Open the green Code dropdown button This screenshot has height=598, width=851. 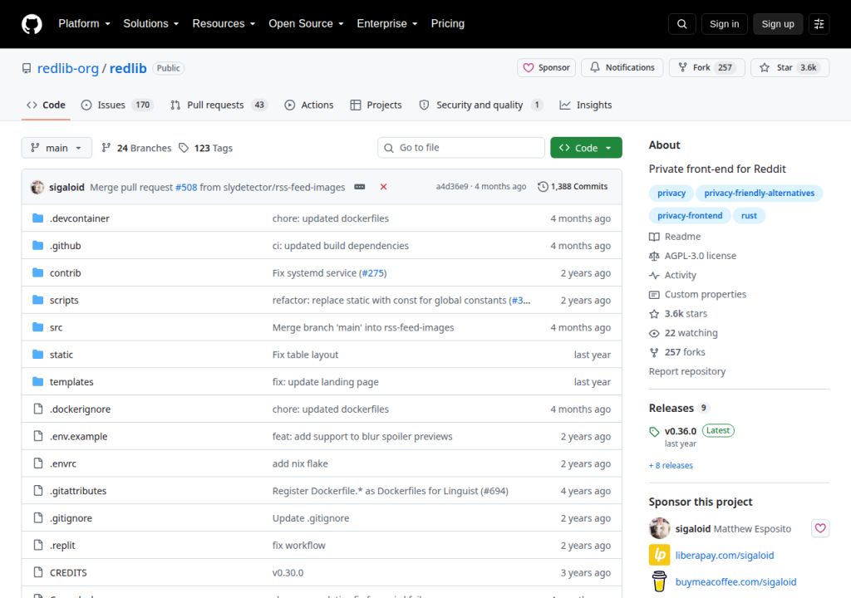pos(586,148)
